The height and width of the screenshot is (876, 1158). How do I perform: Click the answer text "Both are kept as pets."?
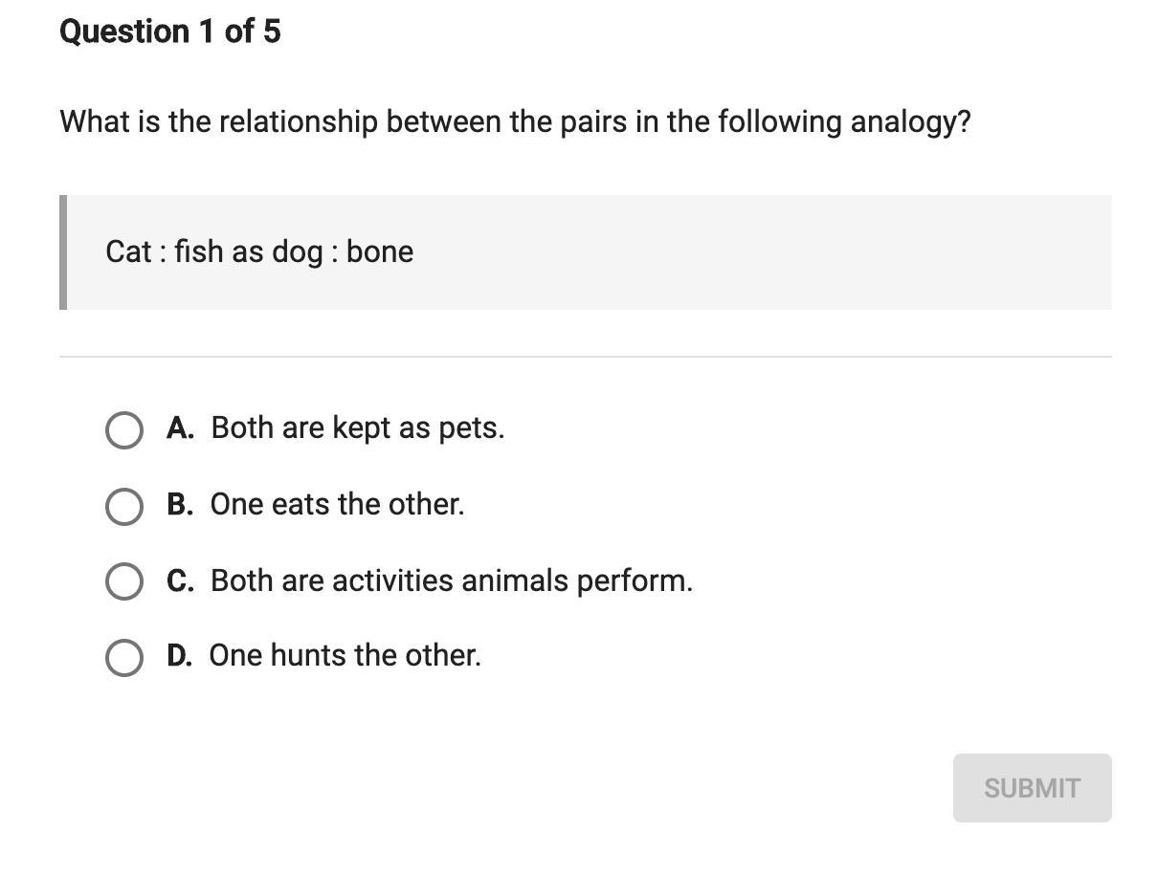tap(357, 428)
